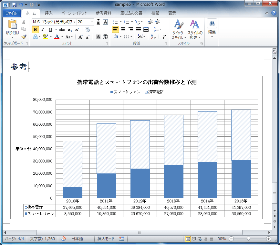Click the zoom slider handle
This screenshot has height=245, width=280.
[x=248, y=239]
